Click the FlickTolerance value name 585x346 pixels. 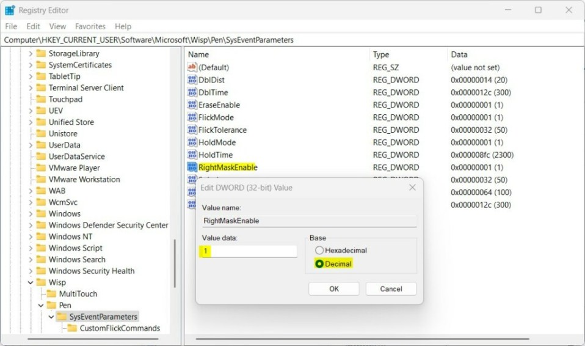pyautogui.click(x=222, y=130)
